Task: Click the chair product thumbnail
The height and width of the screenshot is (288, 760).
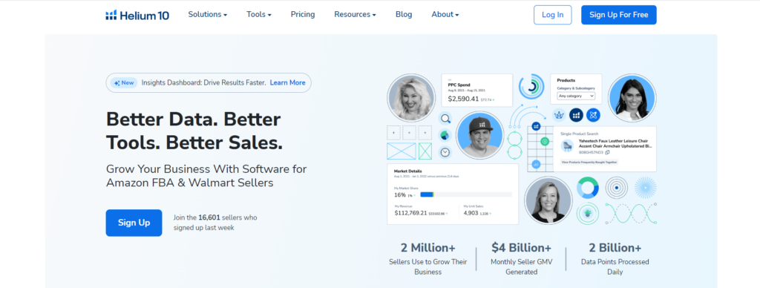Action: [x=567, y=145]
